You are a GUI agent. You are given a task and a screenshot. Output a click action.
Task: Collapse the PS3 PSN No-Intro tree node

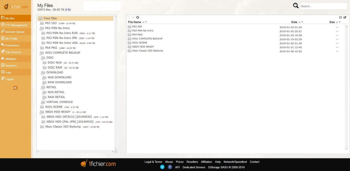pos(41,29)
